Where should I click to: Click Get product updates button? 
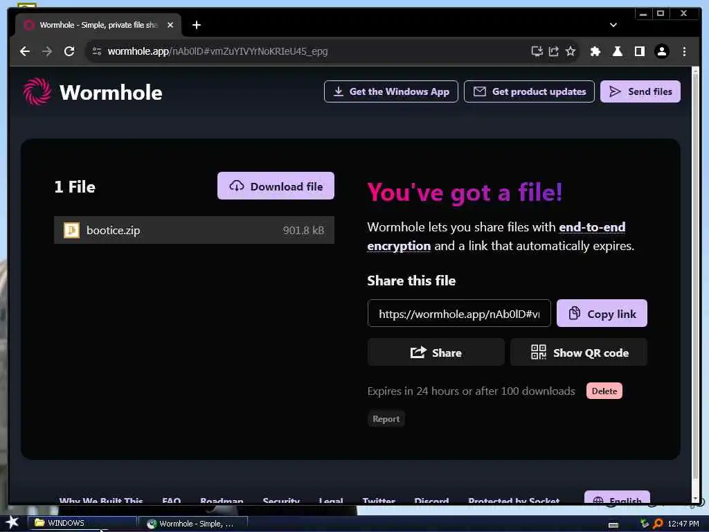529,91
